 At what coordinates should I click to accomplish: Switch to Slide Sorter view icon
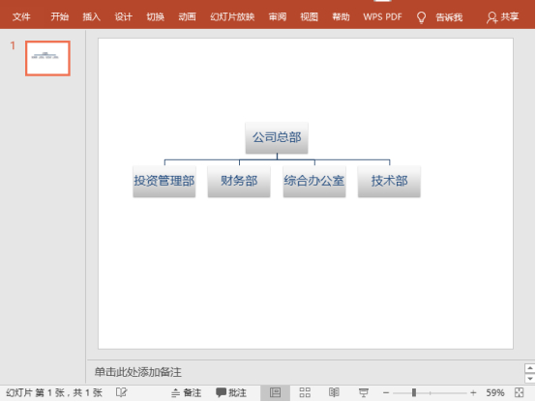[x=305, y=392]
